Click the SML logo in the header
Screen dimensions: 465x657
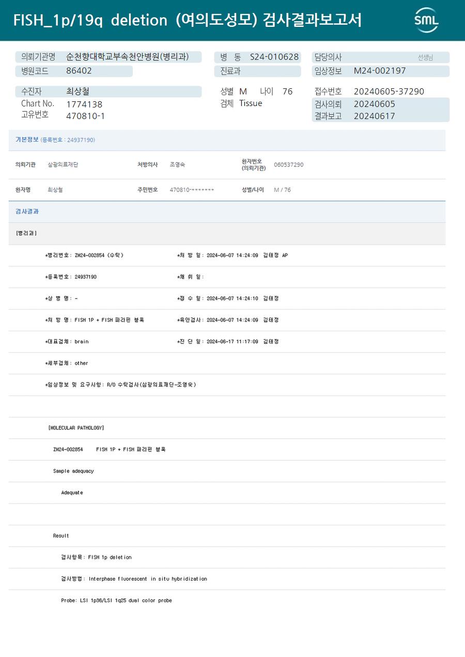click(426, 20)
